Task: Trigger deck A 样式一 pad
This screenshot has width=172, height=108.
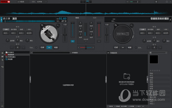Action: (6, 33)
